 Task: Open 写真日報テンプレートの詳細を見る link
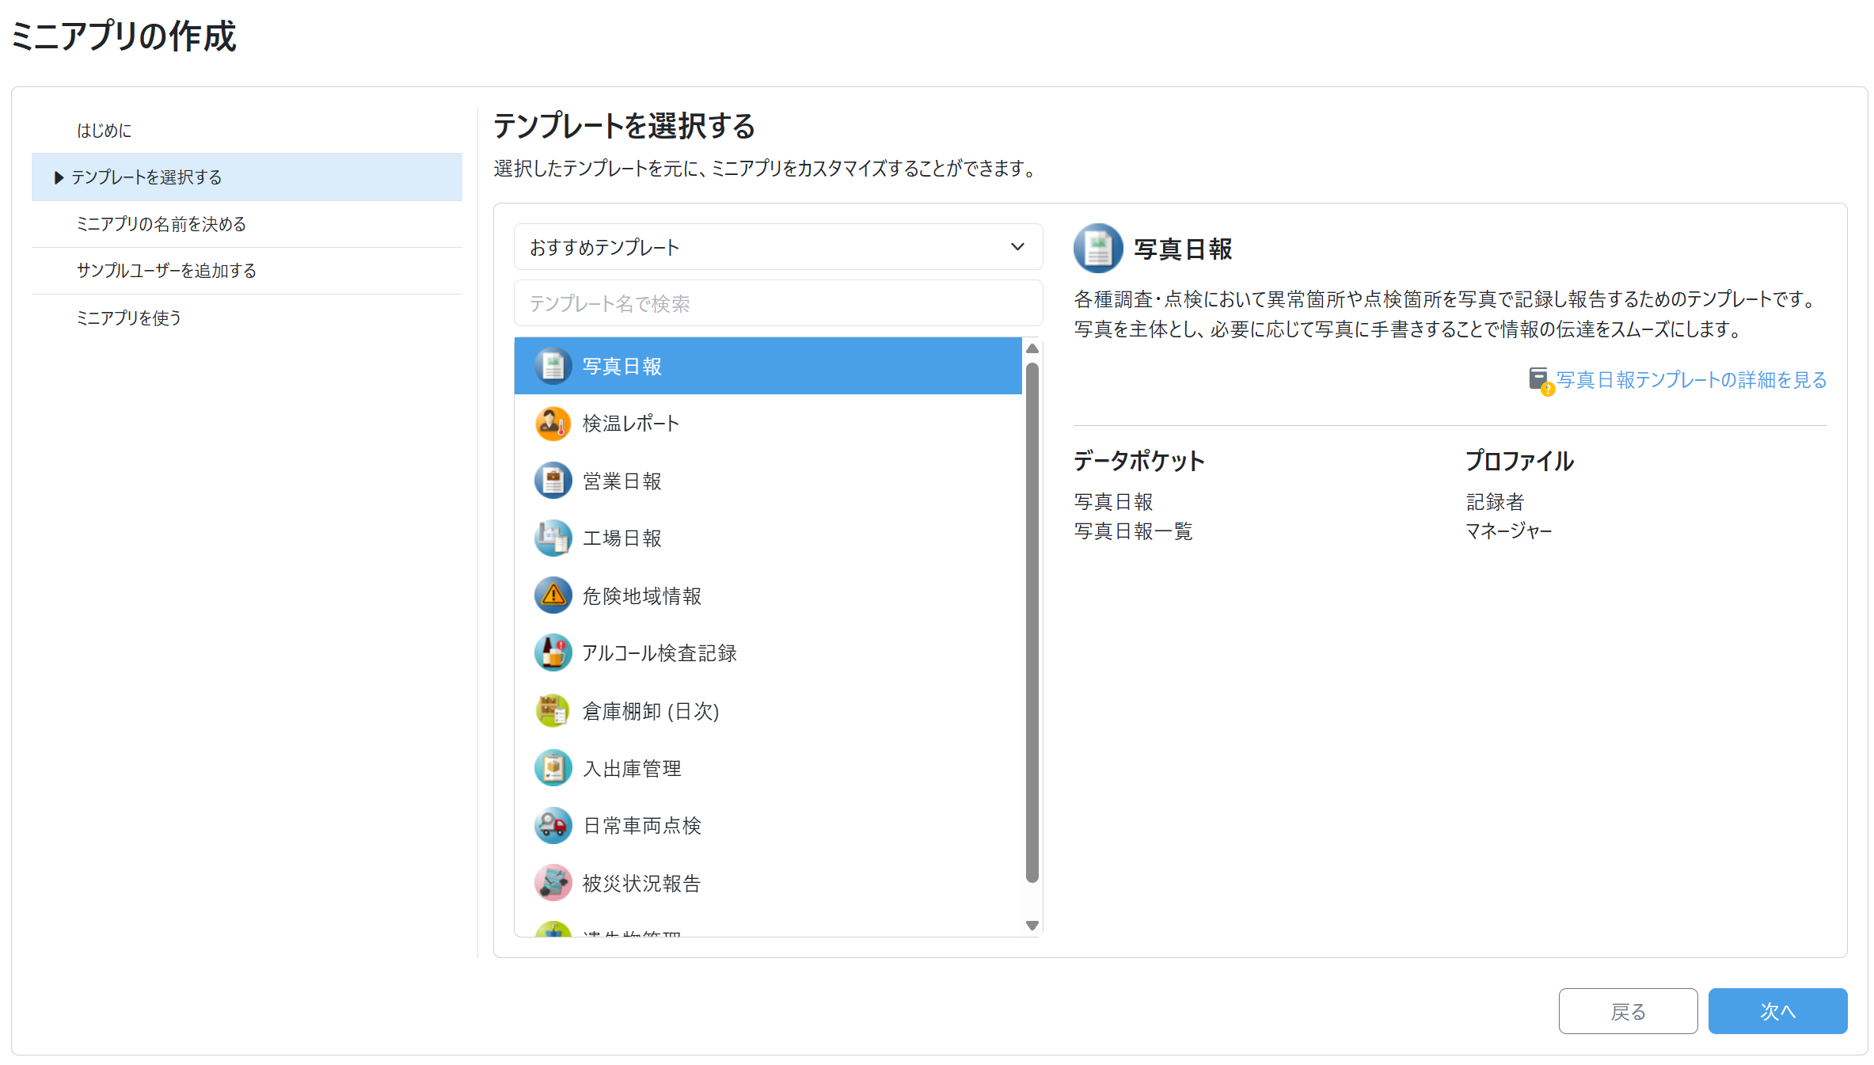click(x=1691, y=380)
